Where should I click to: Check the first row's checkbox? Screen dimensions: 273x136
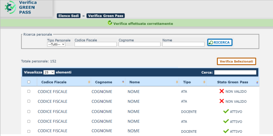(x=29, y=91)
